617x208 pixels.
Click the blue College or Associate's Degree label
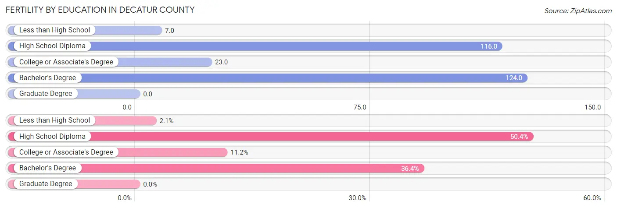[66, 62]
